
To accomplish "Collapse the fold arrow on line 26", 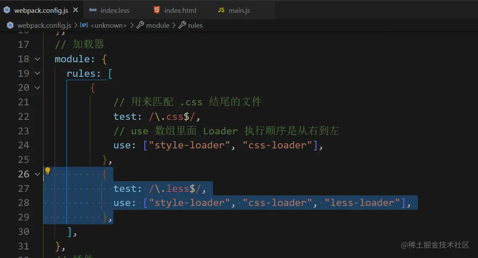I will [37, 174].
